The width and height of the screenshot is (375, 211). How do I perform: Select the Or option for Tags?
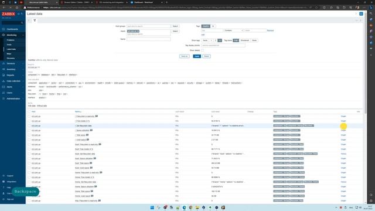(213, 26)
